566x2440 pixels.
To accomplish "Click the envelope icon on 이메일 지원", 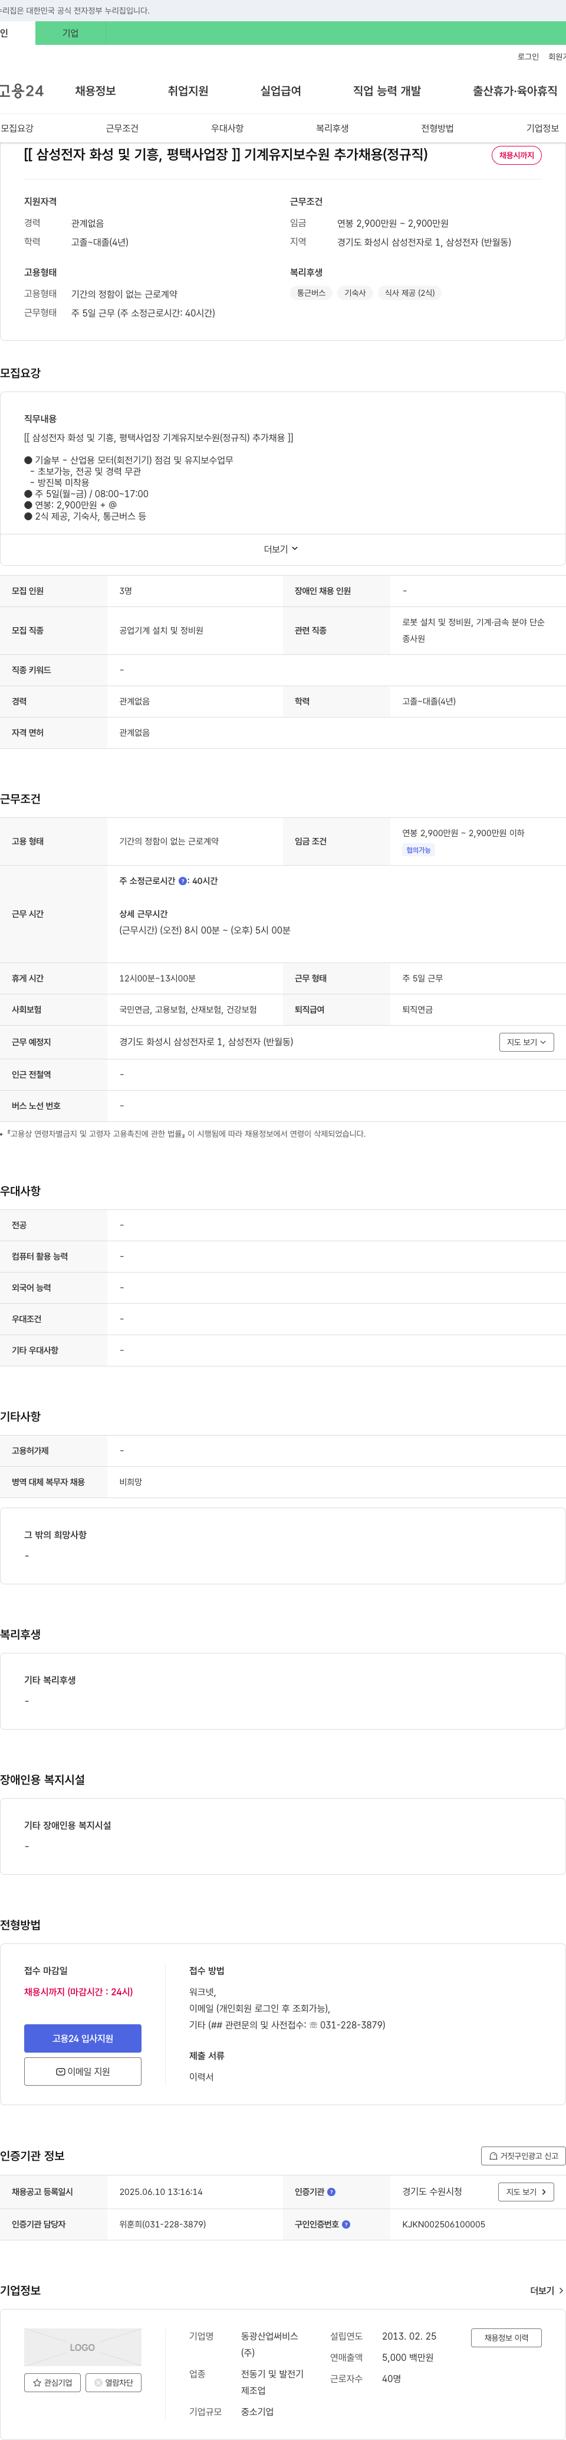I will (61, 2072).
